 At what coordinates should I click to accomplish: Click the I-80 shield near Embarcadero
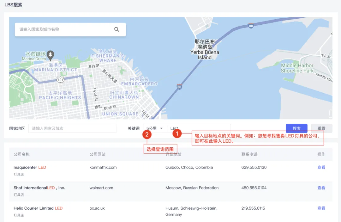(x=179, y=87)
